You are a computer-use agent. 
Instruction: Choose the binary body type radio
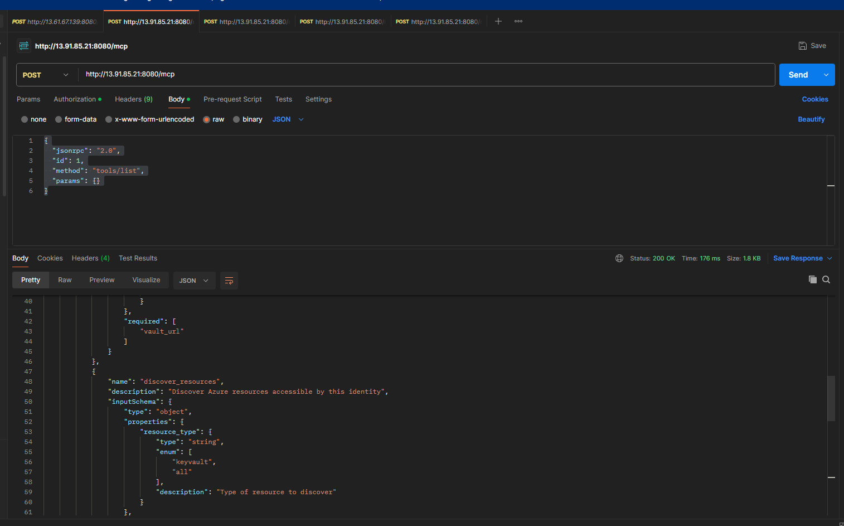coord(236,119)
